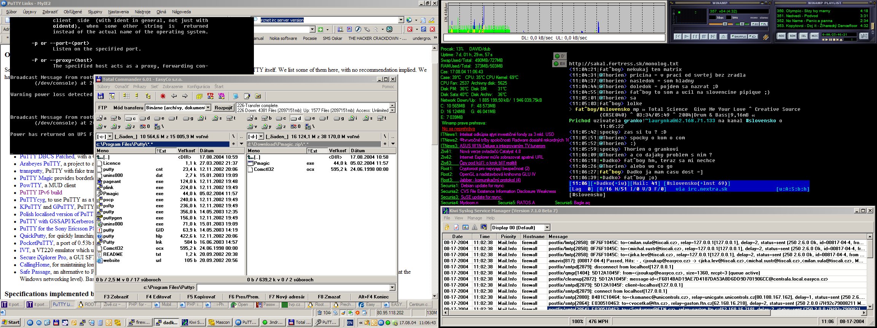Toggle the Winamp PL playlist button
This screenshot has width=877, height=328.
764,24
